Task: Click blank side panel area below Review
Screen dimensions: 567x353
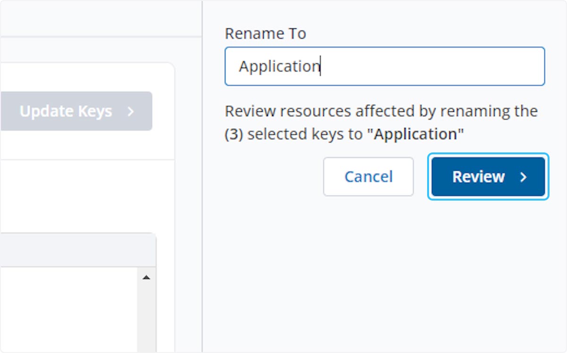Action: (383, 274)
